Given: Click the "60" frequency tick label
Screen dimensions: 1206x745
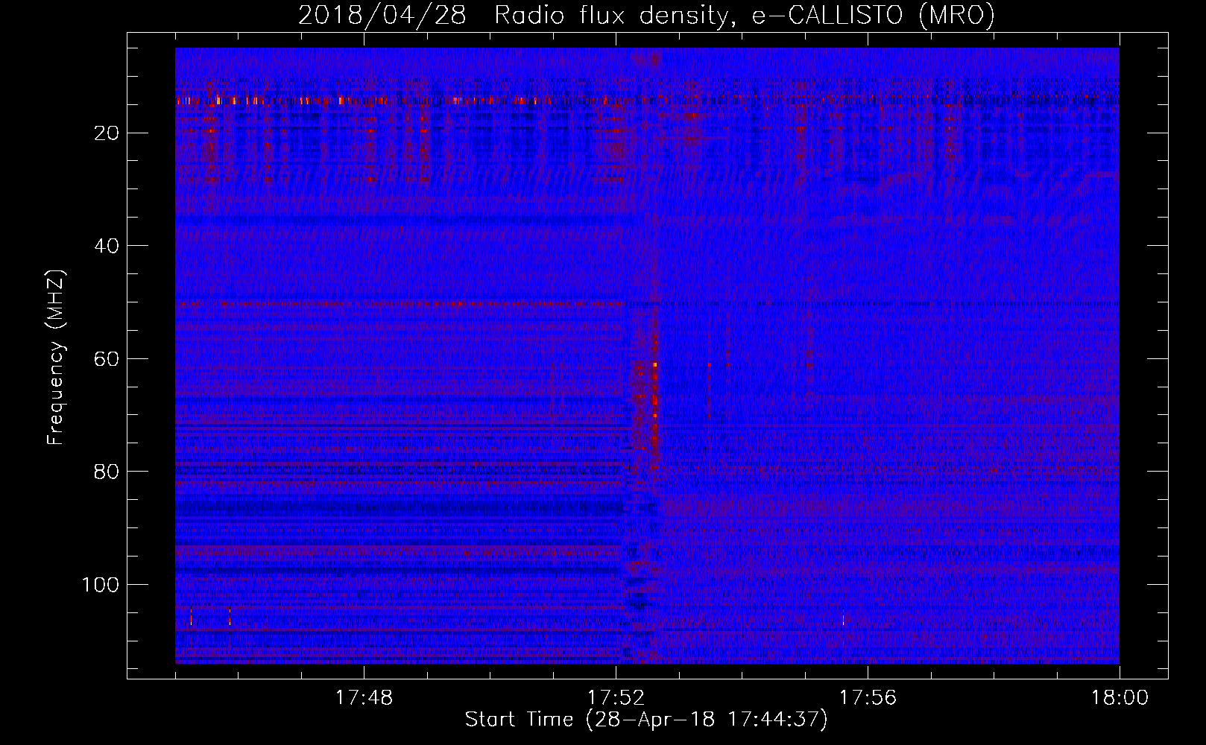Looking at the screenshot, I should (107, 359).
